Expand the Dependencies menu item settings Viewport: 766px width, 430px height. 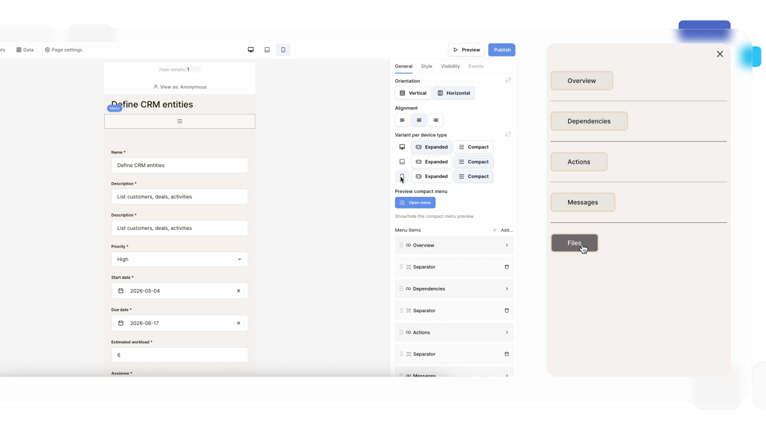(x=507, y=289)
